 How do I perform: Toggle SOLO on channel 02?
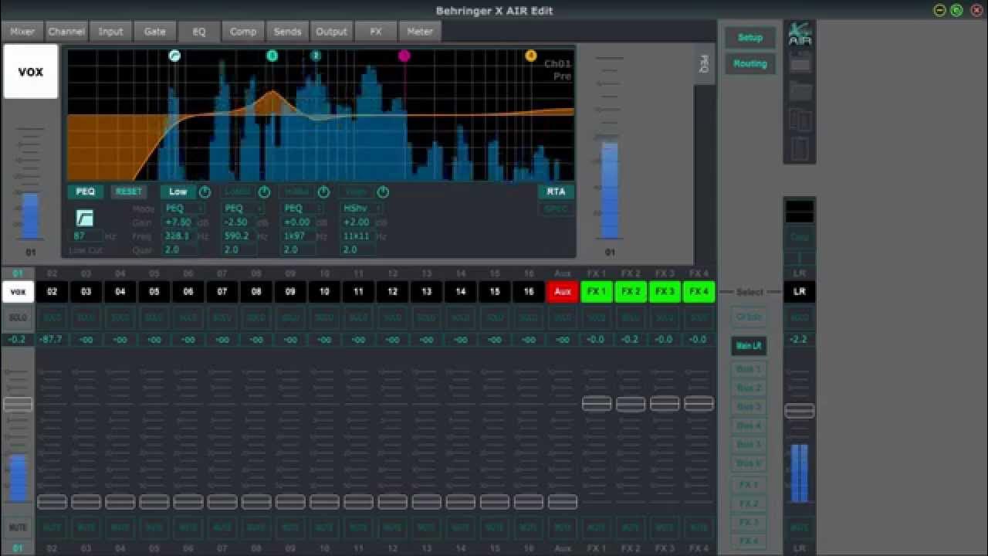(x=52, y=318)
